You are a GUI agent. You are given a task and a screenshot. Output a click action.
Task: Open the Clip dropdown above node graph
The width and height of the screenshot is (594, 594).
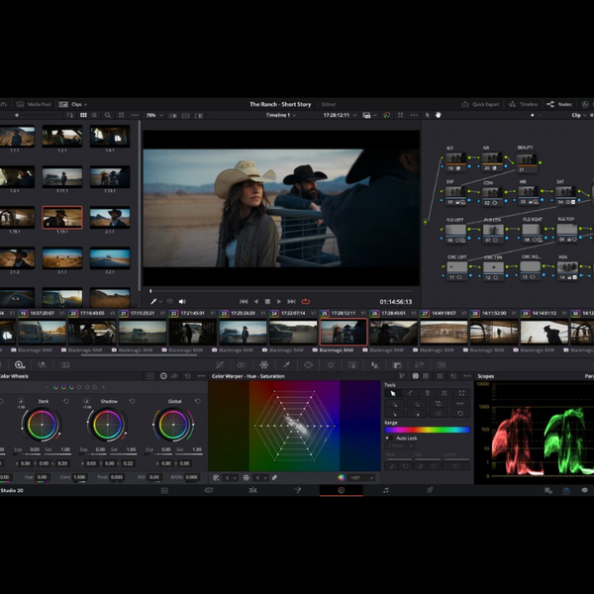(579, 115)
